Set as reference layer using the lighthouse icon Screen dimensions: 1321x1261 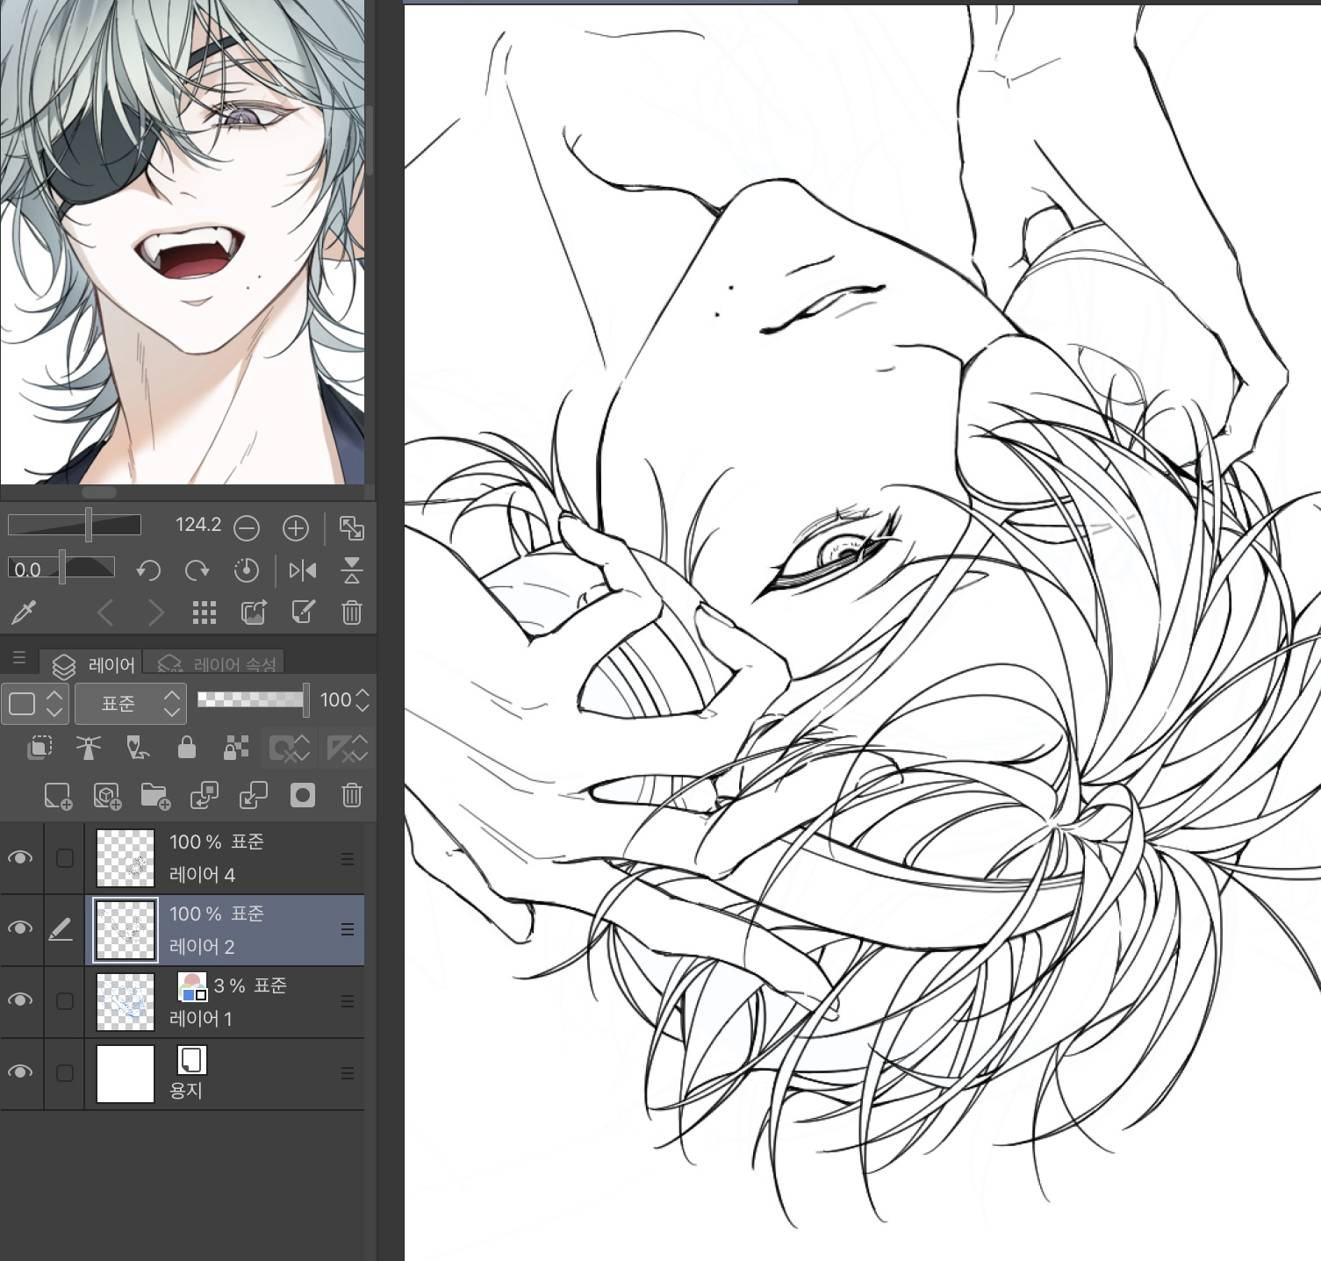[88, 748]
